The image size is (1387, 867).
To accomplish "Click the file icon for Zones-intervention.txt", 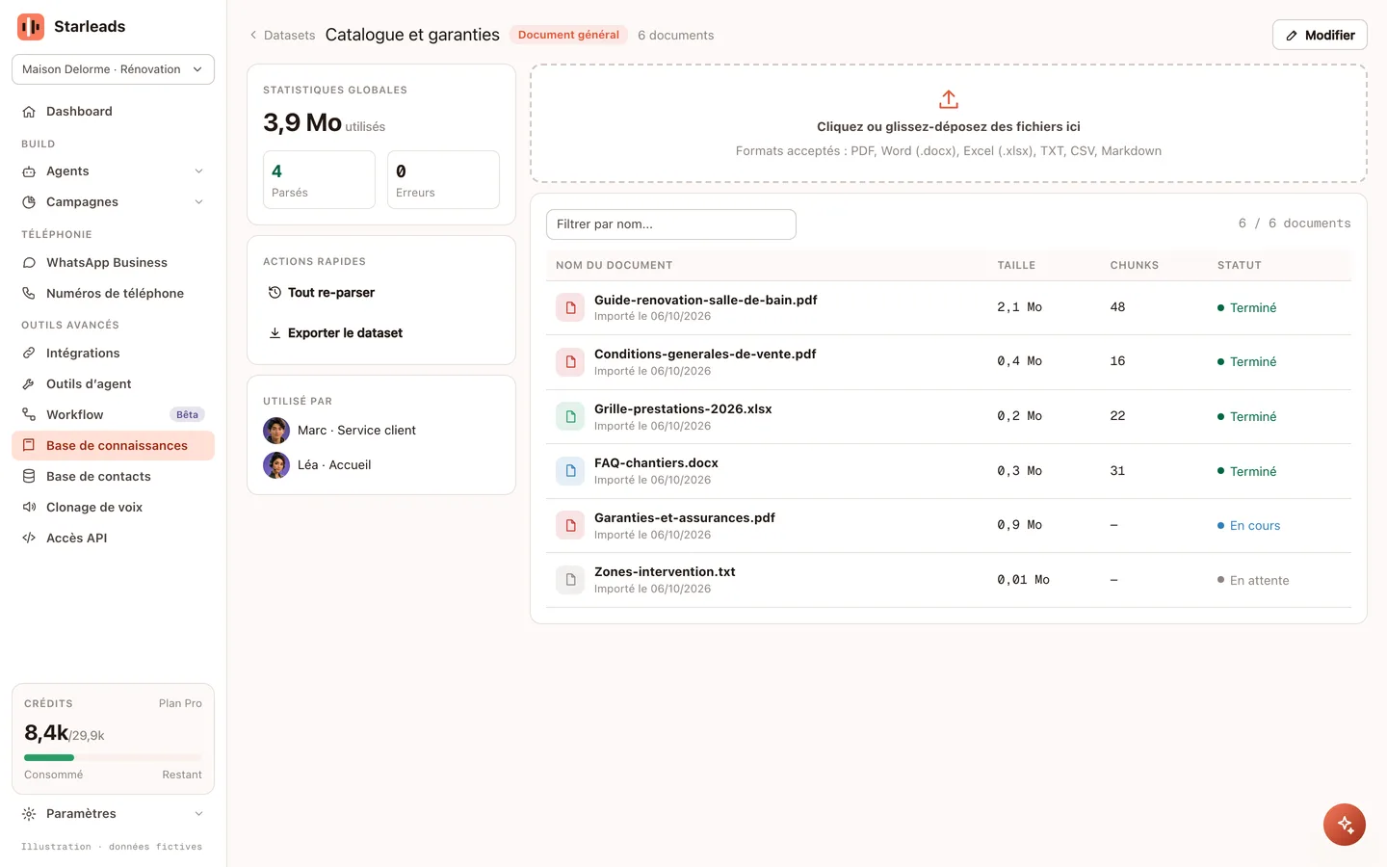I will [570, 580].
